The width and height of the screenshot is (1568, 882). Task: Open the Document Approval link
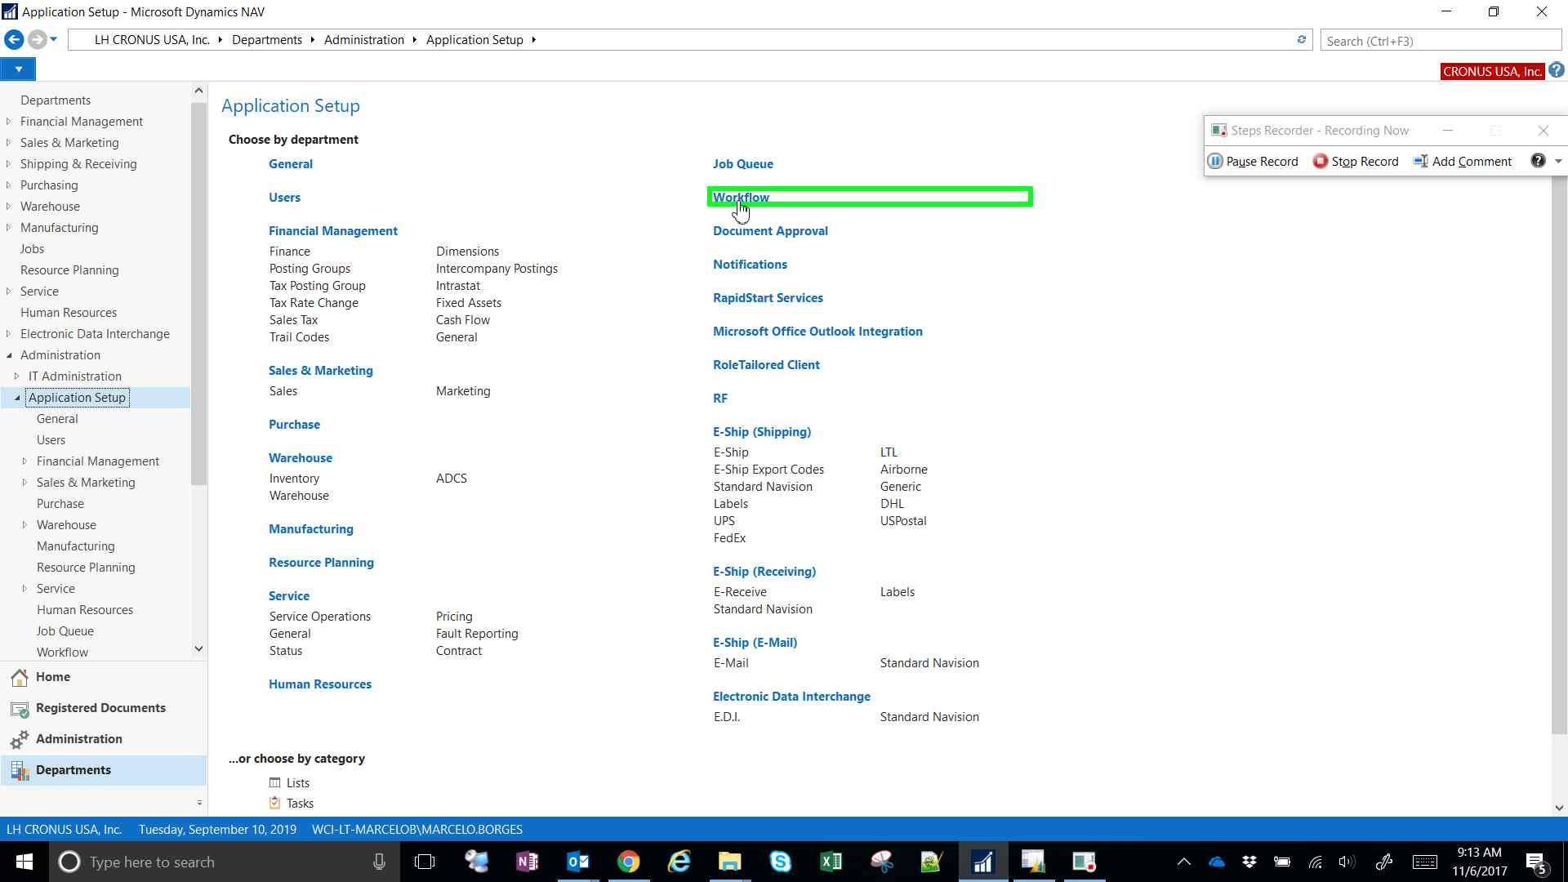click(x=770, y=231)
